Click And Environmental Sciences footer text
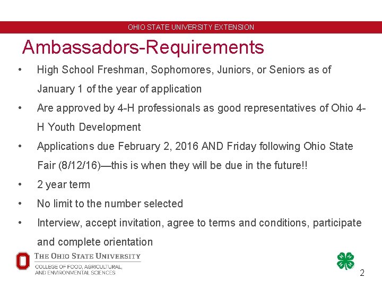The height and width of the screenshot is (287, 382). (x=75, y=273)
